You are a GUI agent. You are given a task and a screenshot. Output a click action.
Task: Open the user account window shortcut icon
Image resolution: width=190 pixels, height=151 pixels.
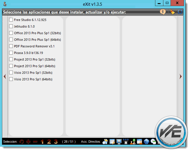(x=140, y=142)
